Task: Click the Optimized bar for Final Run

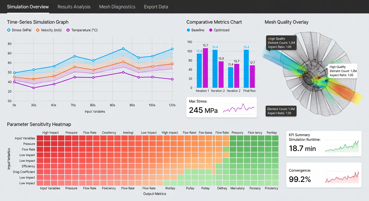Action: (252, 76)
